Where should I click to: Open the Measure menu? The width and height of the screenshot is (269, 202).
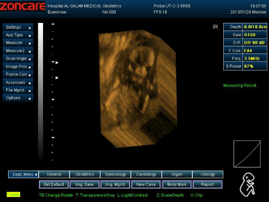pos(18,43)
